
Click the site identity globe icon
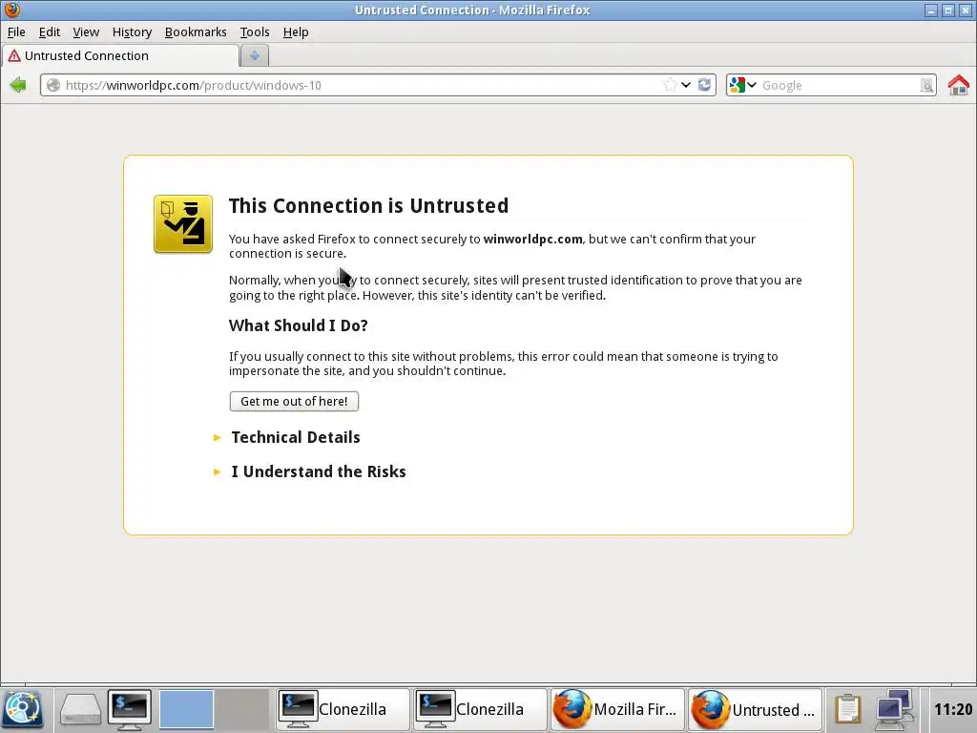pos(53,85)
